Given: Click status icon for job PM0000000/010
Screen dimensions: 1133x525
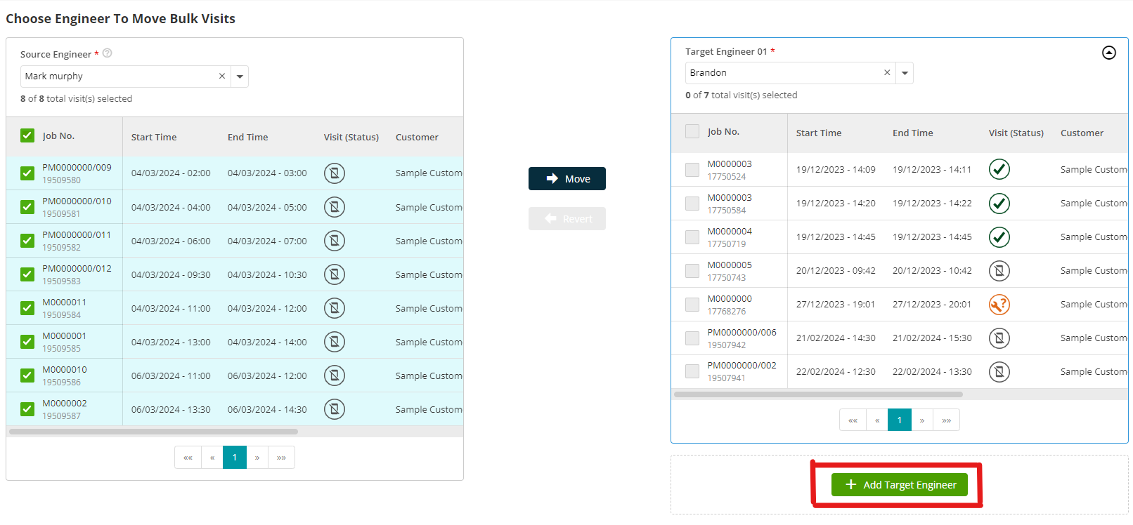Looking at the screenshot, I should (335, 206).
